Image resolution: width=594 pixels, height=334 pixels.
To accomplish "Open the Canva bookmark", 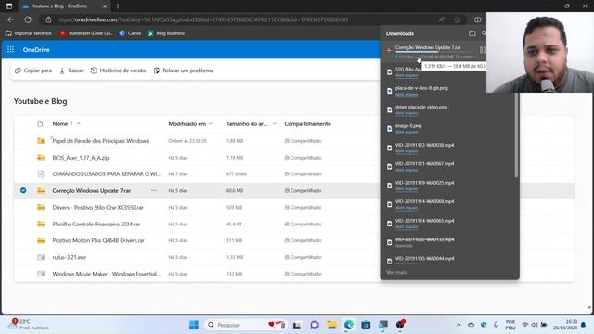I will click(x=130, y=33).
